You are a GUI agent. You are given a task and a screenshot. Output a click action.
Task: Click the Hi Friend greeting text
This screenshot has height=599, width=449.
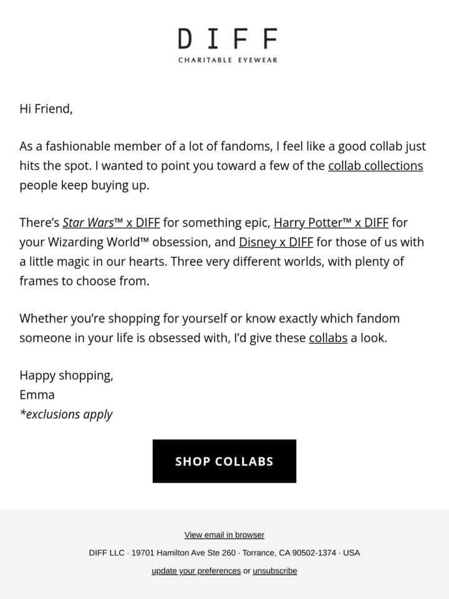[x=46, y=109]
